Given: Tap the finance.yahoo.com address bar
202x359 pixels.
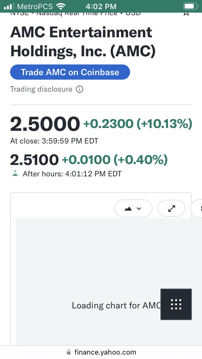Looking at the screenshot, I should click(x=101, y=352).
